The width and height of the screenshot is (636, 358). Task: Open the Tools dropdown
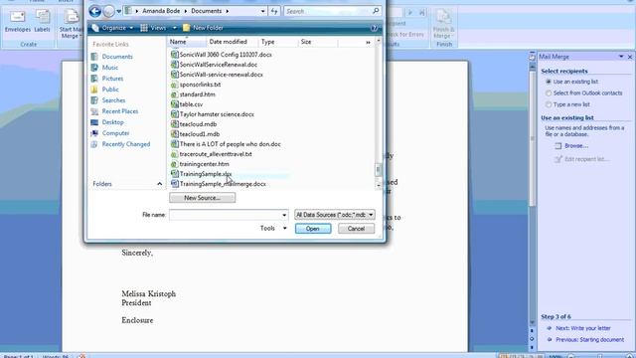click(274, 228)
